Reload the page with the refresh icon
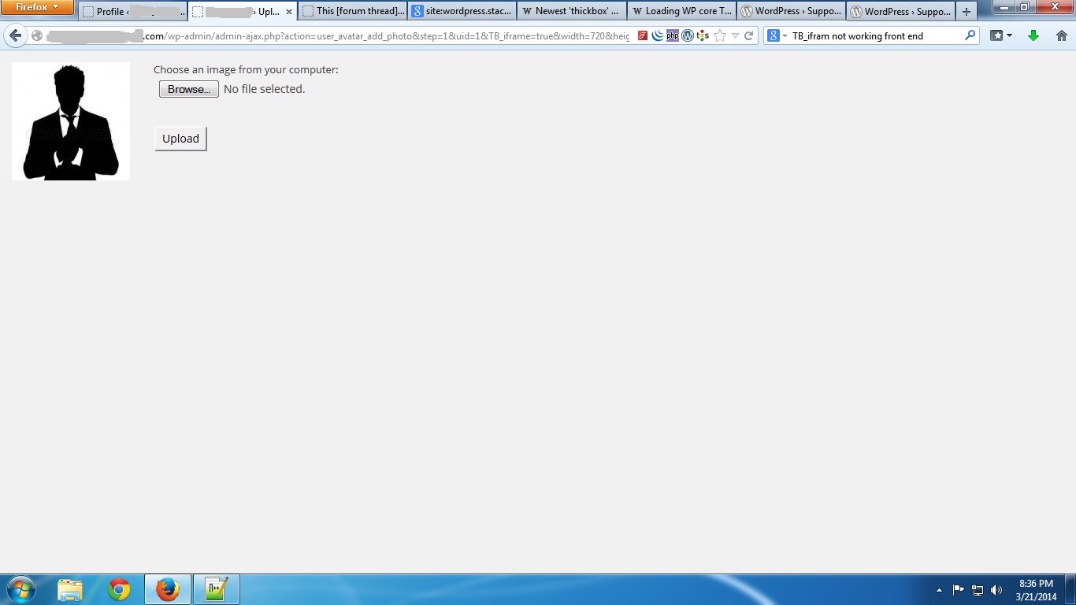Image resolution: width=1076 pixels, height=605 pixels. point(749,36)
